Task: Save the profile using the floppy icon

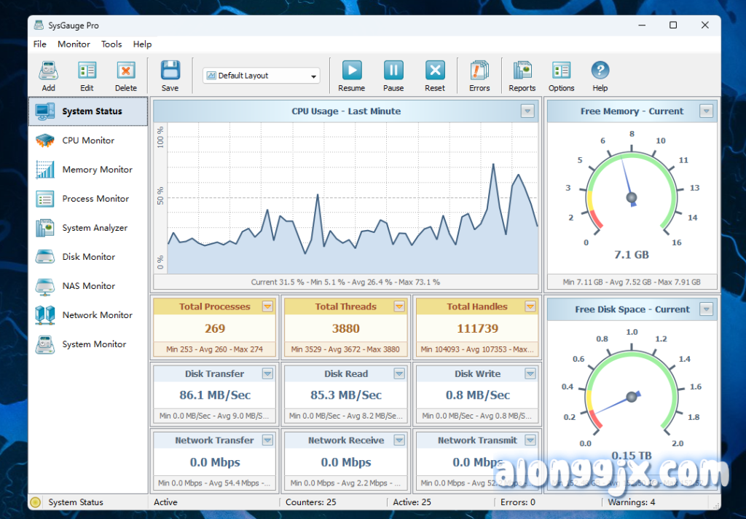Action: pos(170,71)
